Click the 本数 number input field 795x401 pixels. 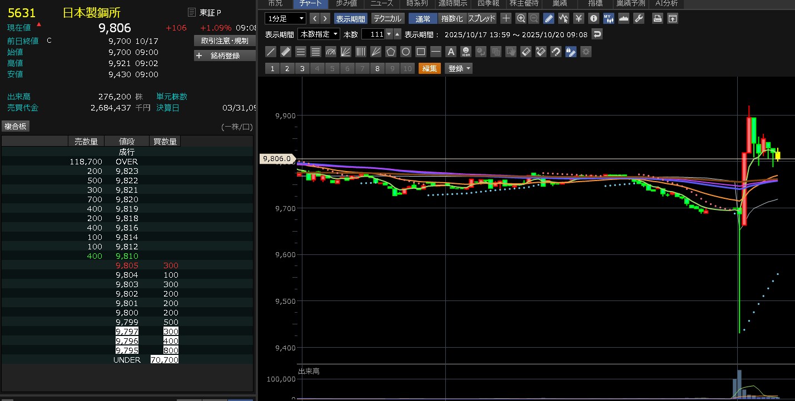click(372, 34)
